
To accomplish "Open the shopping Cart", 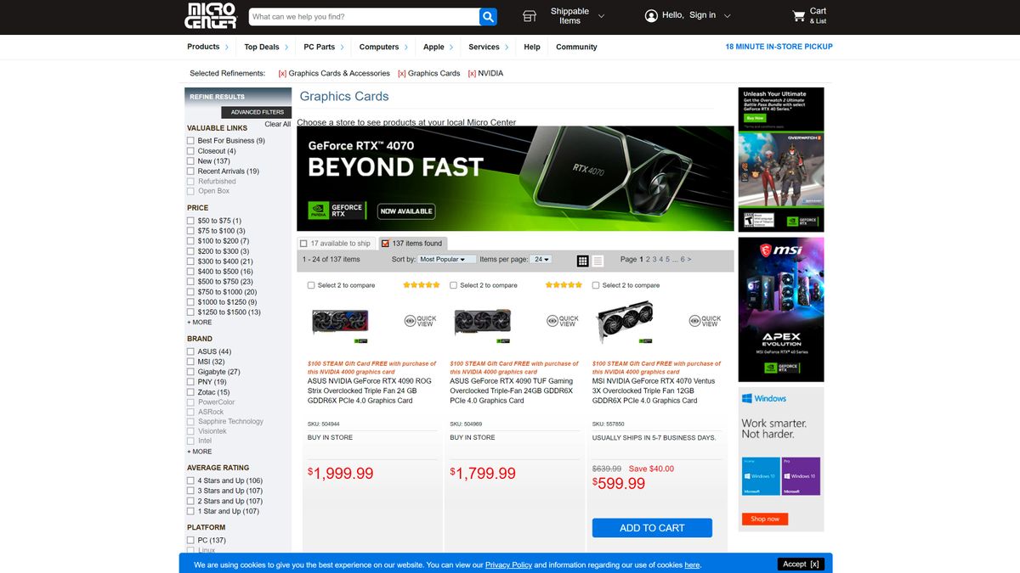I will [x=797, y=15].
